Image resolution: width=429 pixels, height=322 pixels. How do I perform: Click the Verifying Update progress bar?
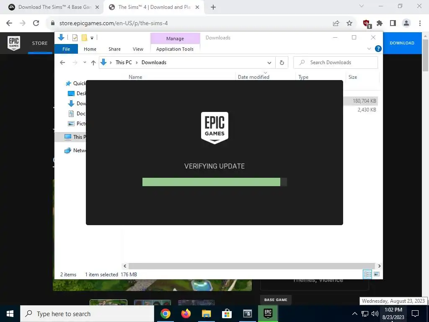tap(214, 182)
